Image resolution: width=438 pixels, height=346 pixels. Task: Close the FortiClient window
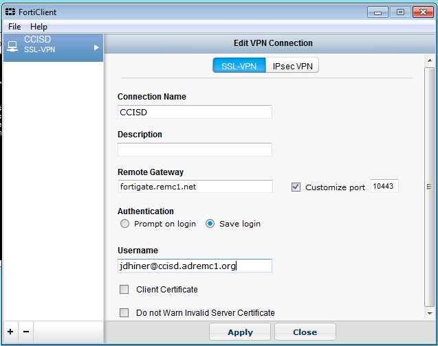[x=423, y=12]
